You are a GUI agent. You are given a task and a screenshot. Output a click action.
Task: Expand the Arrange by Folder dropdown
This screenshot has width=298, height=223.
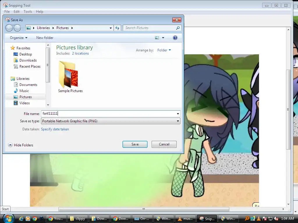coord(164,50)
